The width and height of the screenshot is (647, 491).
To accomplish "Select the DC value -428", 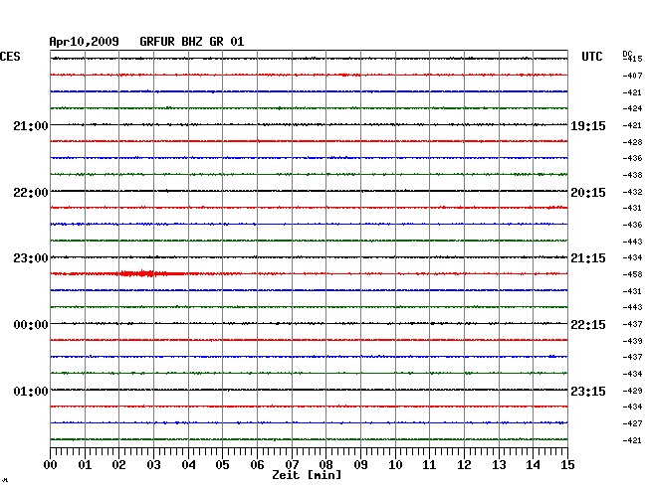I will 632,142.
